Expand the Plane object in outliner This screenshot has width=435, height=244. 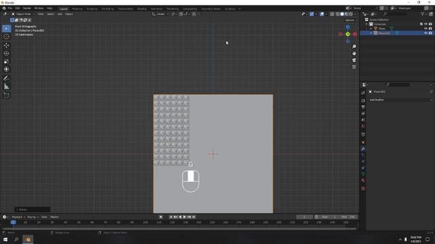click(371, 28)
